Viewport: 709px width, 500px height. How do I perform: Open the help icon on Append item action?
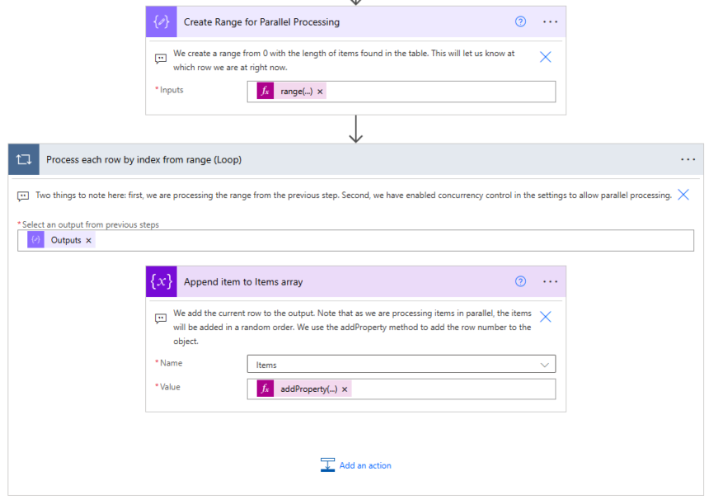[520, 281]
